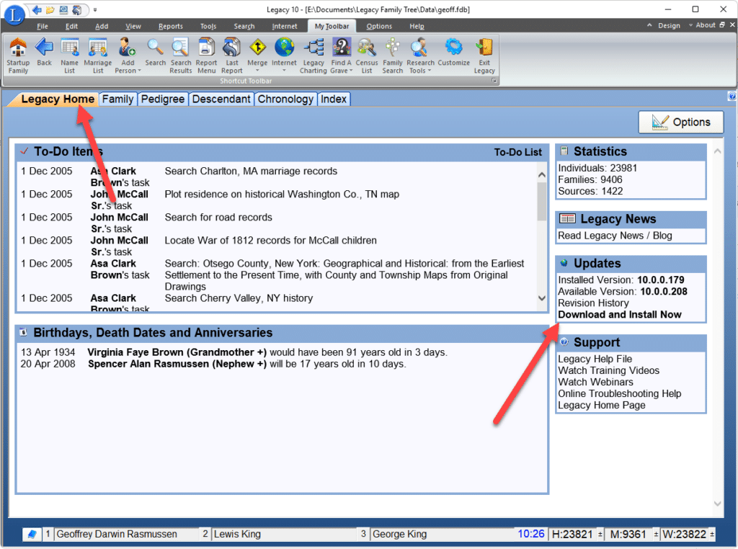Select bookmark 3 George King in the status bar
Image resolution: width=738 pixels, height=549 pixels.
click(x=437, y=534)
